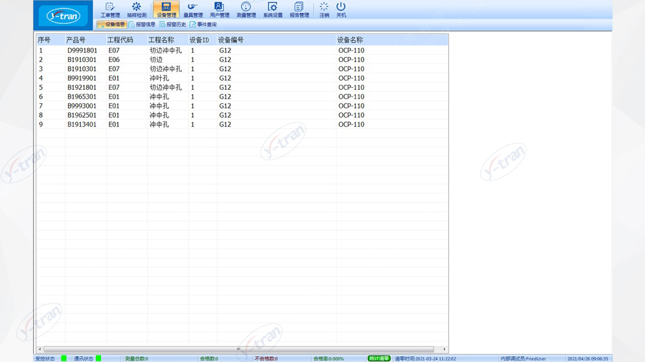Click the 通讯状态 green indicator
This screenshot has width=645, height=362.
98,358
